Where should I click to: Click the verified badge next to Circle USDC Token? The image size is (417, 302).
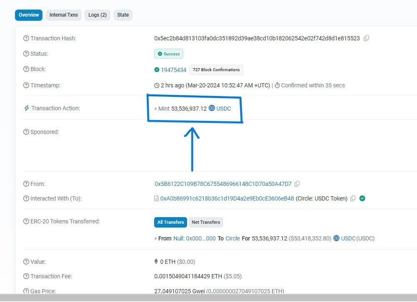pyautogui.click(x=362, y=198)
